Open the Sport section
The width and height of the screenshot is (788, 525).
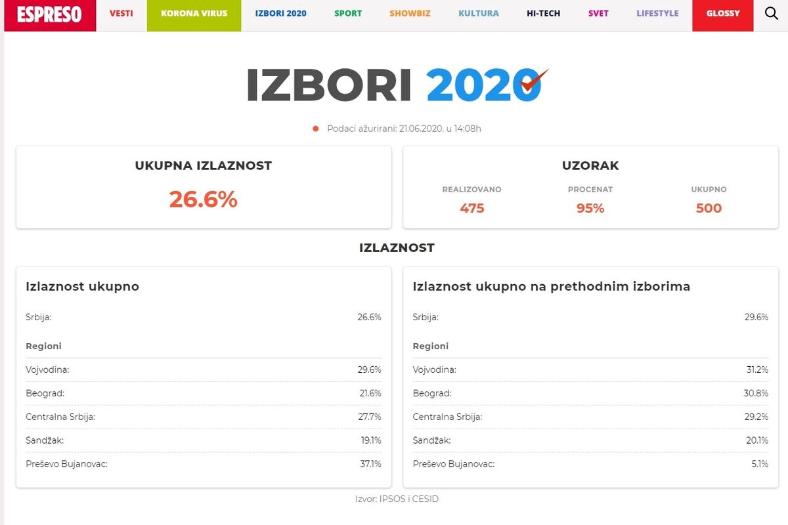(x=348, y=14)
